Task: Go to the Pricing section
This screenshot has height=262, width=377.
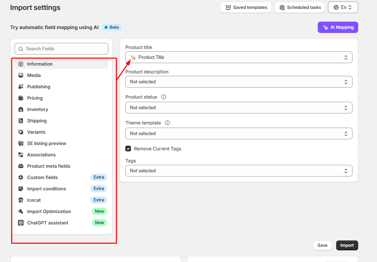Action: click(x=61, y=98)
